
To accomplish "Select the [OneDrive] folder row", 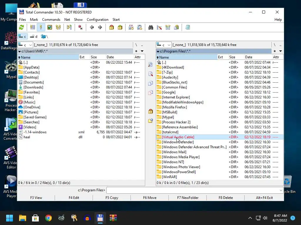I will [x=81, y=107].
